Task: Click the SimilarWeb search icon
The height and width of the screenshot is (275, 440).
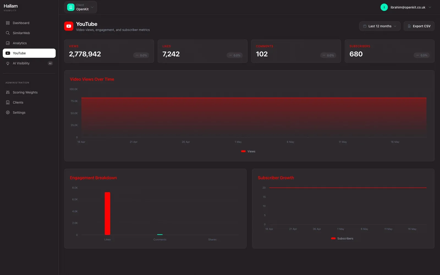Action: click(8, 33)
